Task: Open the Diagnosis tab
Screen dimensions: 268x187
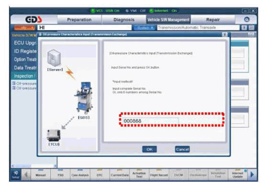Action: [124, 19]
